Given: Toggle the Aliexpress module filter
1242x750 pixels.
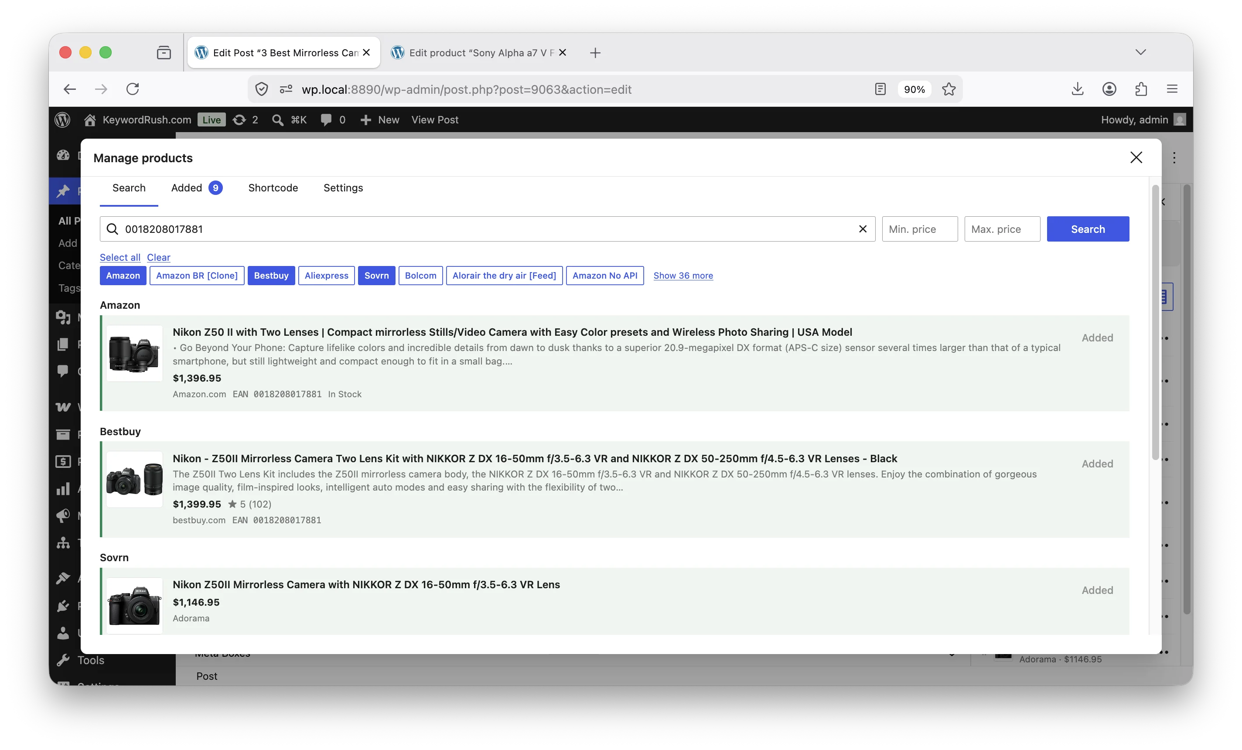Looking at the screenshot, I should [326, 275].
